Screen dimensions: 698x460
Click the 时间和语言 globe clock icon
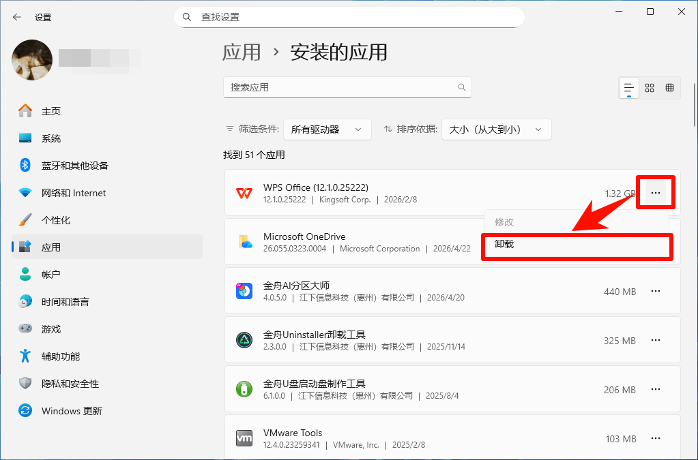pos(25,301)
